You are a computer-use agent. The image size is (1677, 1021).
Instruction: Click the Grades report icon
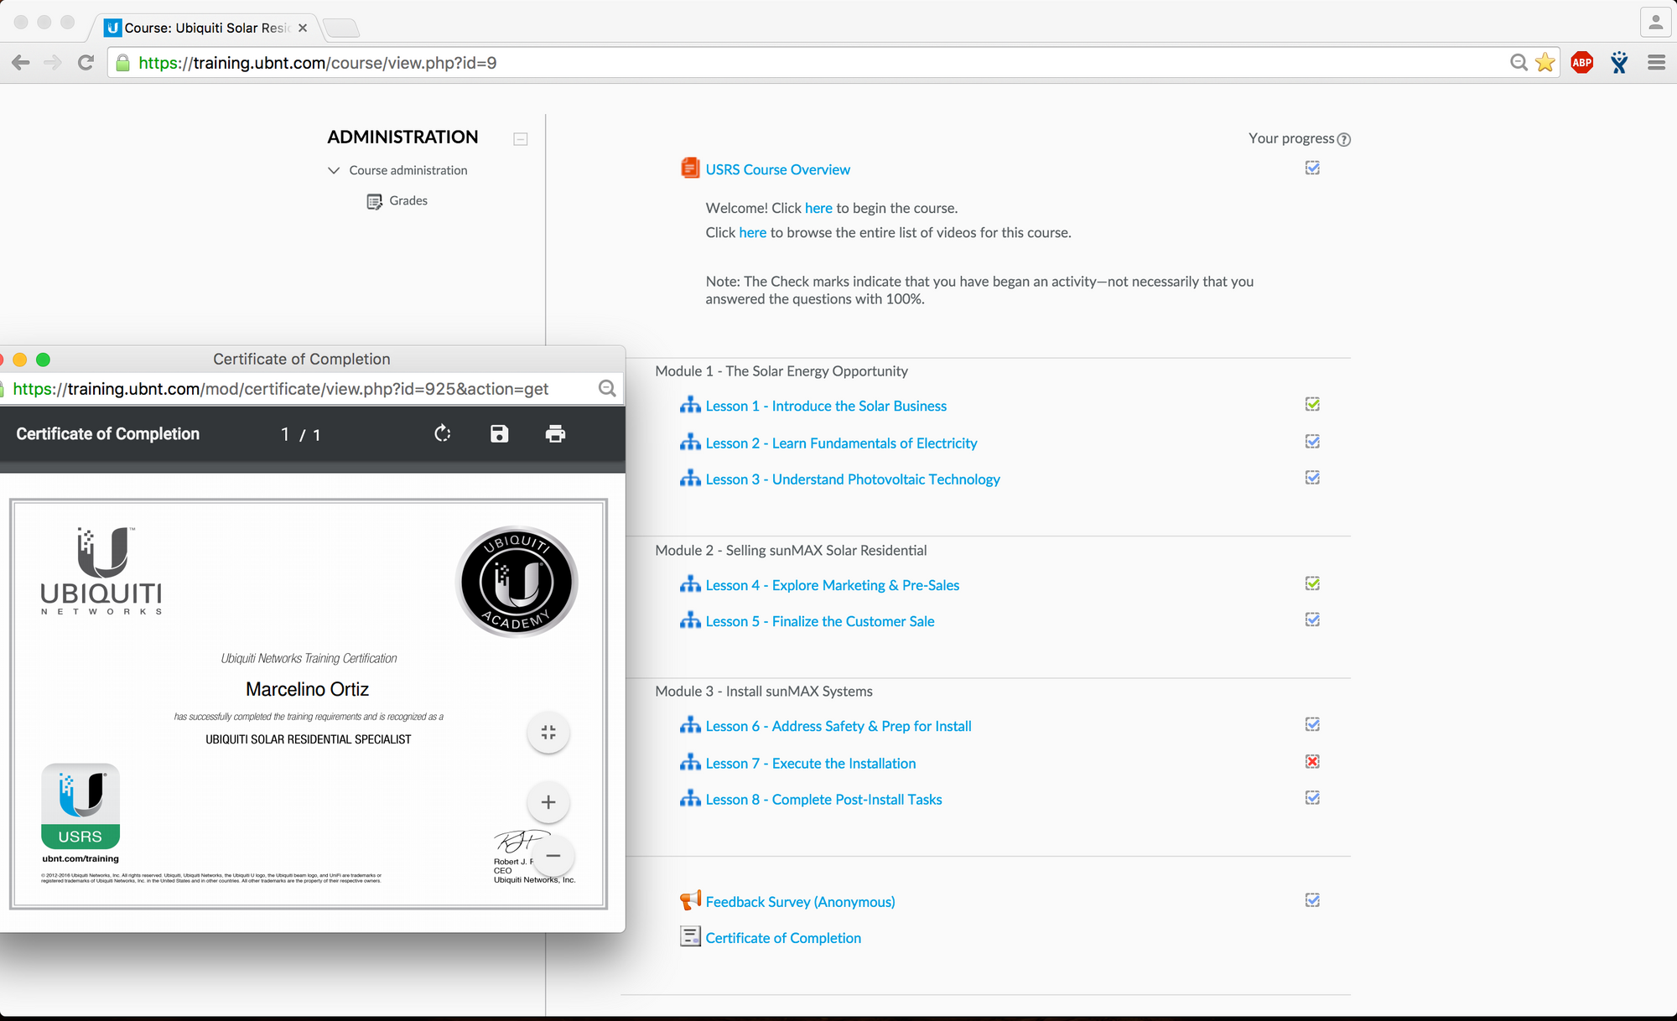click(x=375, y=202)
